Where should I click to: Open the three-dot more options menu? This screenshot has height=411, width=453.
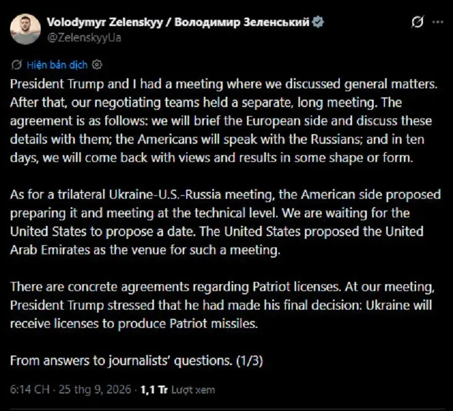[x=438, y=22]
